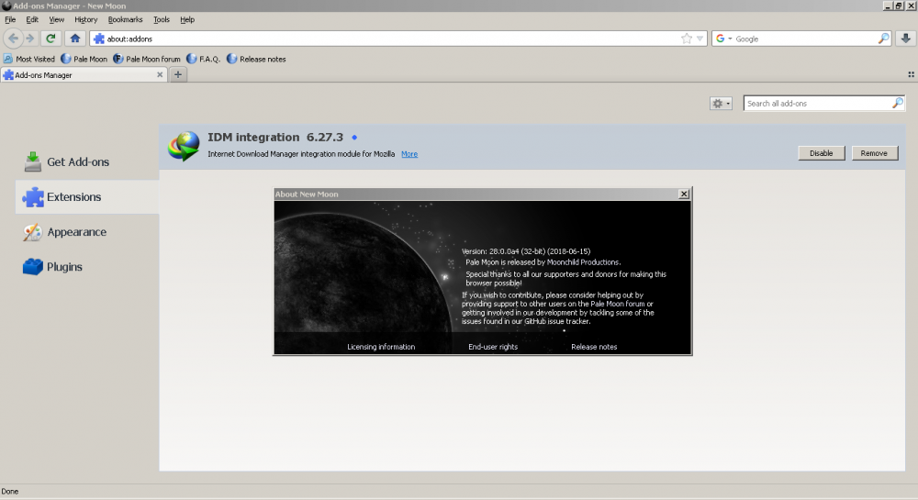Open the add-ons gear tools dropdown

click(x=721, y=104)
